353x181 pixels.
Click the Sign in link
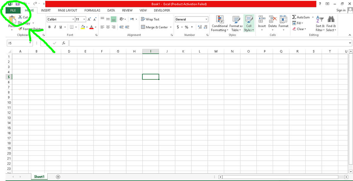coord(341,10)
